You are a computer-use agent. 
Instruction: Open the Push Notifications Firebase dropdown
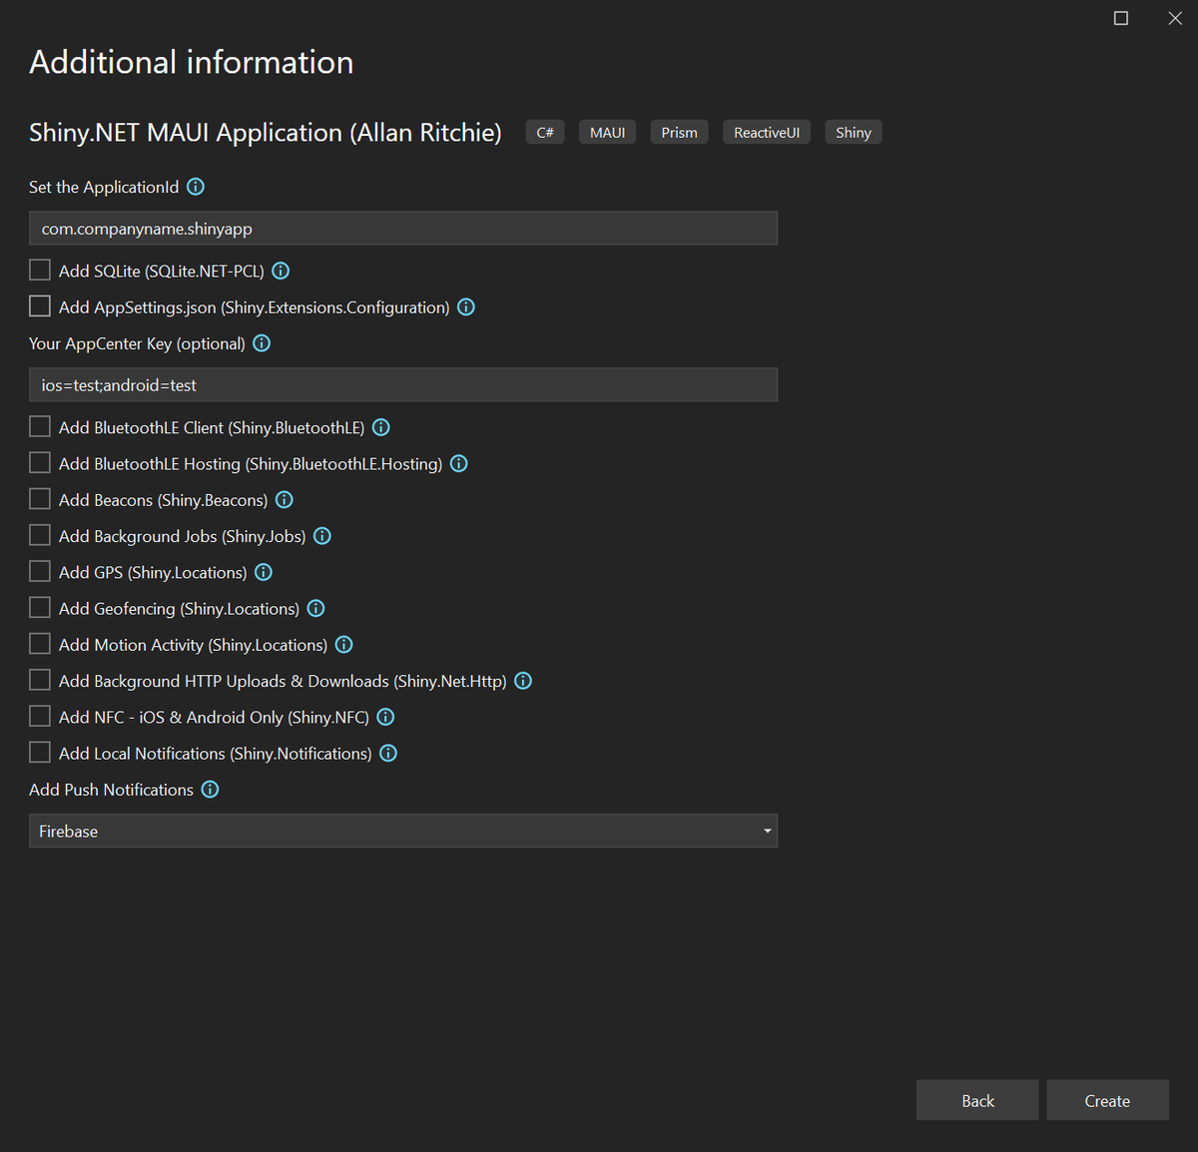(x=403, y=831)
